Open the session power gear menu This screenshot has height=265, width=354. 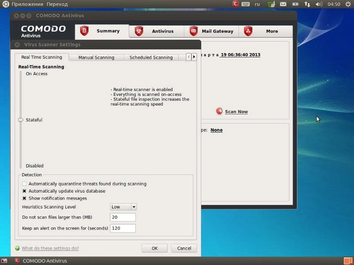coord(348,4)
